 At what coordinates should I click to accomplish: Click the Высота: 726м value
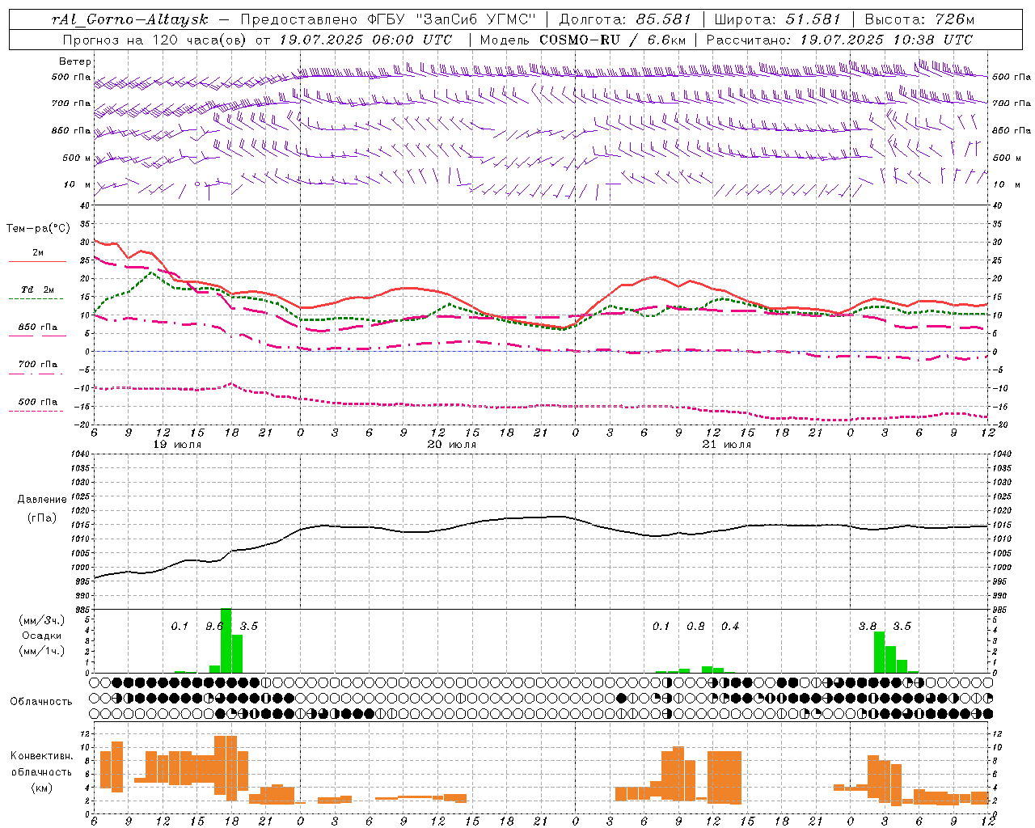click(919, 19)
